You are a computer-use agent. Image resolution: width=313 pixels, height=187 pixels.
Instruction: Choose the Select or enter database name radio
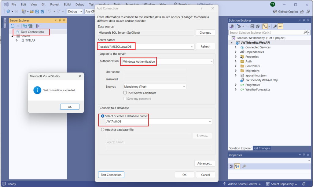[x=103, y=116]
